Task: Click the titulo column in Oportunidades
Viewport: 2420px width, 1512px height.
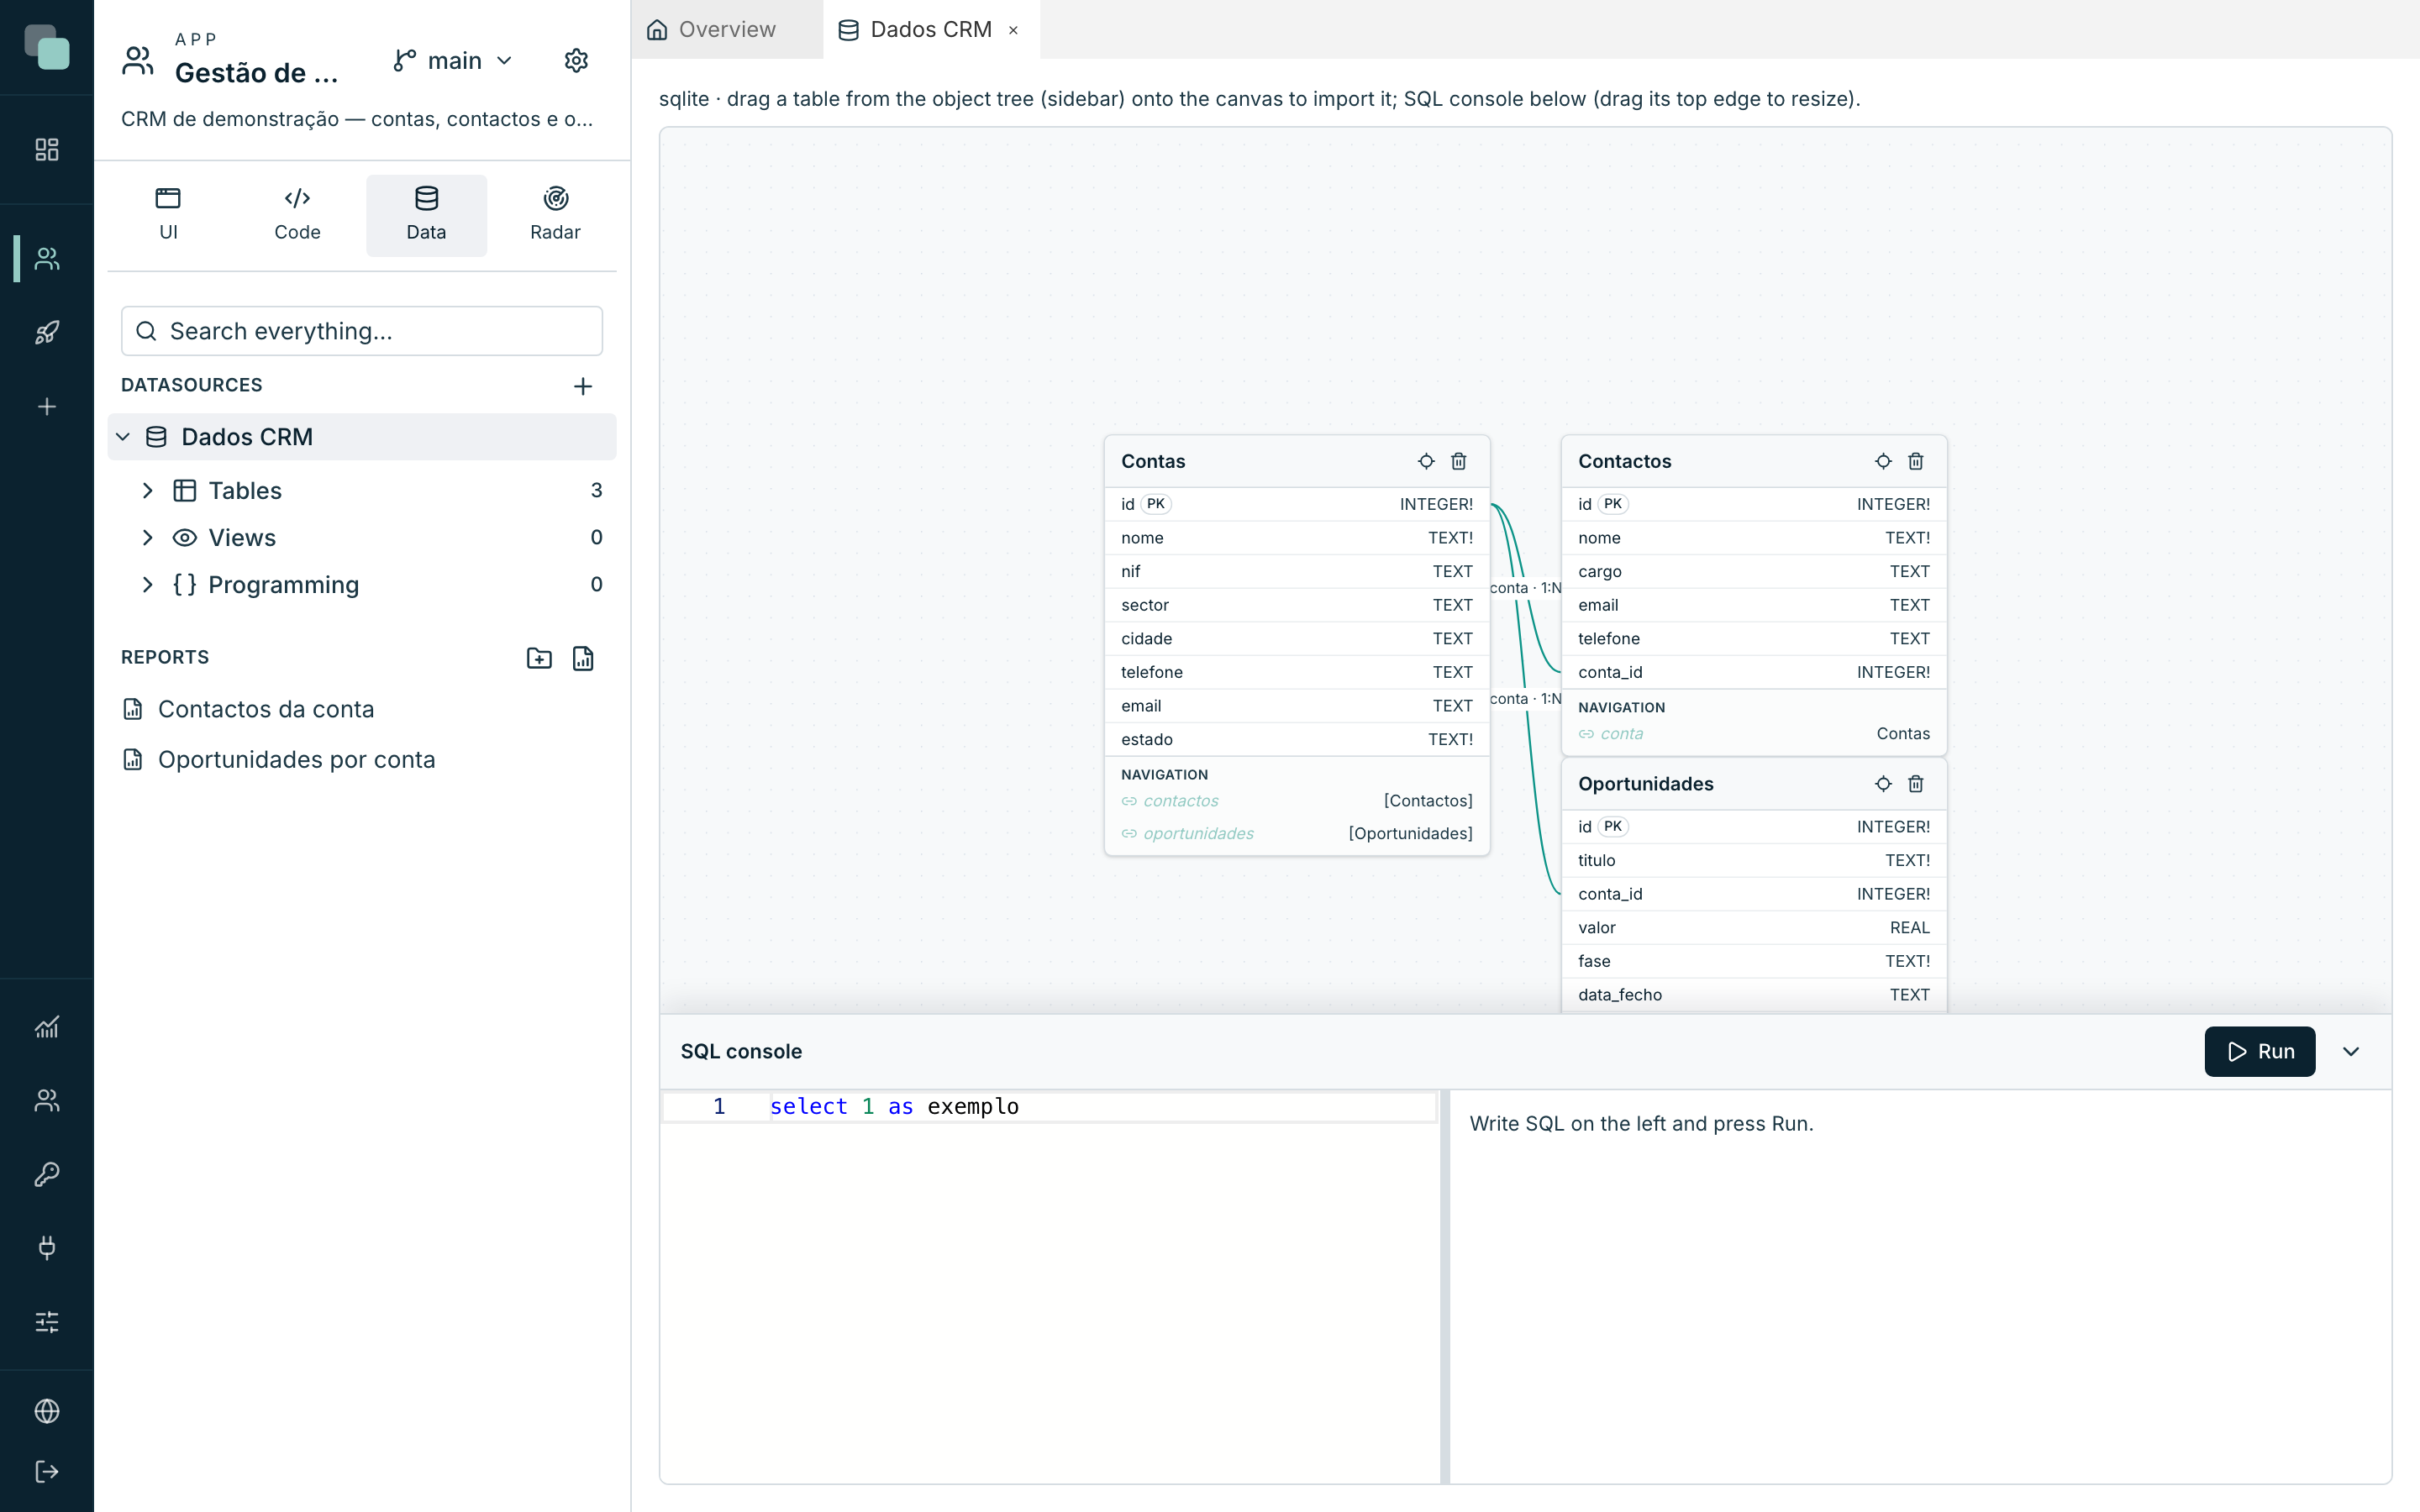Action: (x=1753, y=860)
